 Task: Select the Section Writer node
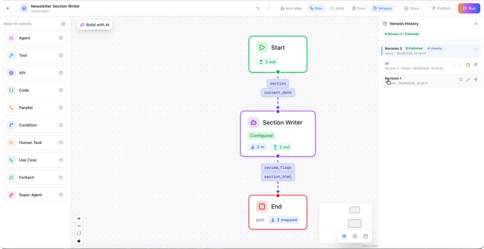point(278,134)
